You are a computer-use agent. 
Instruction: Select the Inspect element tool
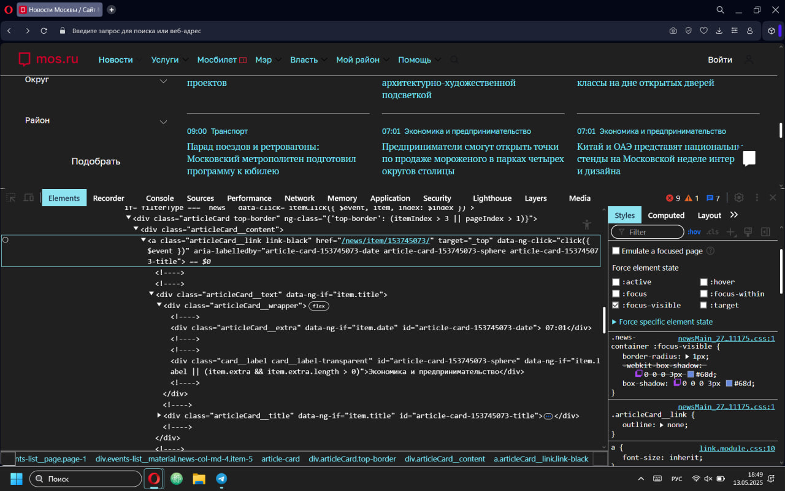click(x=10, y=198)
